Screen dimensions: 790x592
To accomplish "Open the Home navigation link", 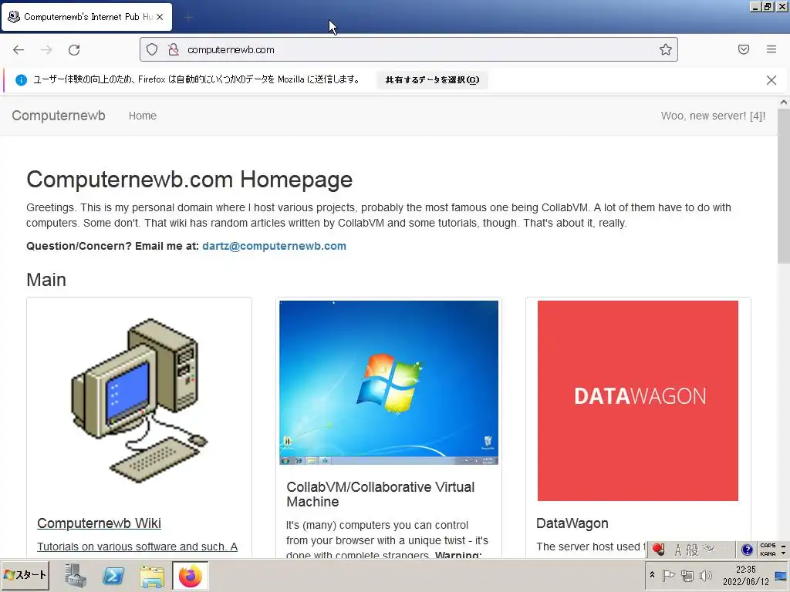I will (143, 116).
